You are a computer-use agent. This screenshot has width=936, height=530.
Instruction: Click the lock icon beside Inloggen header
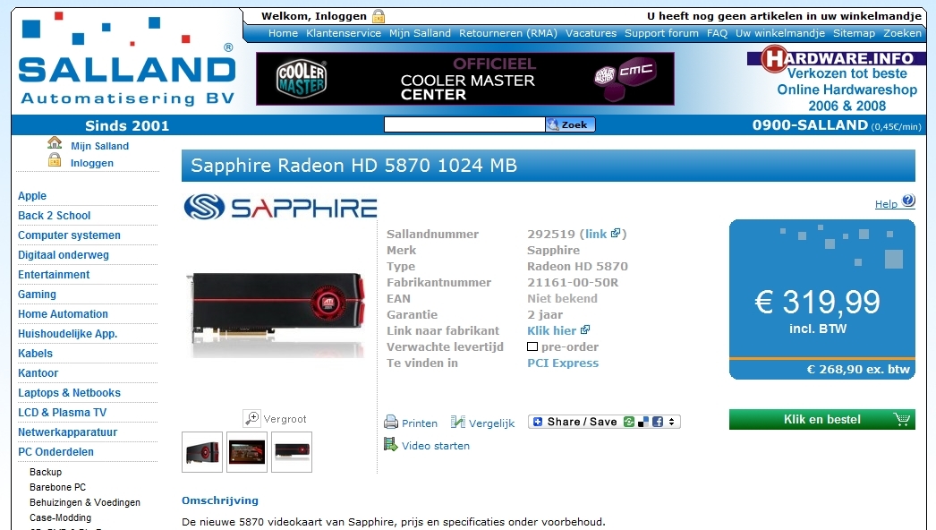click(378, 16)
